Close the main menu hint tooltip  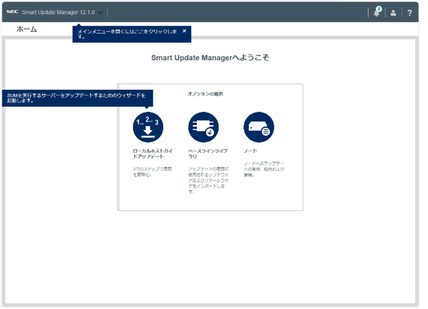pyautogui.click(x=184, y=31)
